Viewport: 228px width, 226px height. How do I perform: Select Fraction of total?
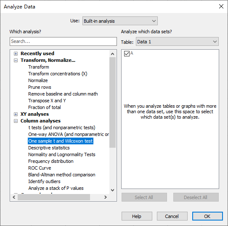[44, 107]
